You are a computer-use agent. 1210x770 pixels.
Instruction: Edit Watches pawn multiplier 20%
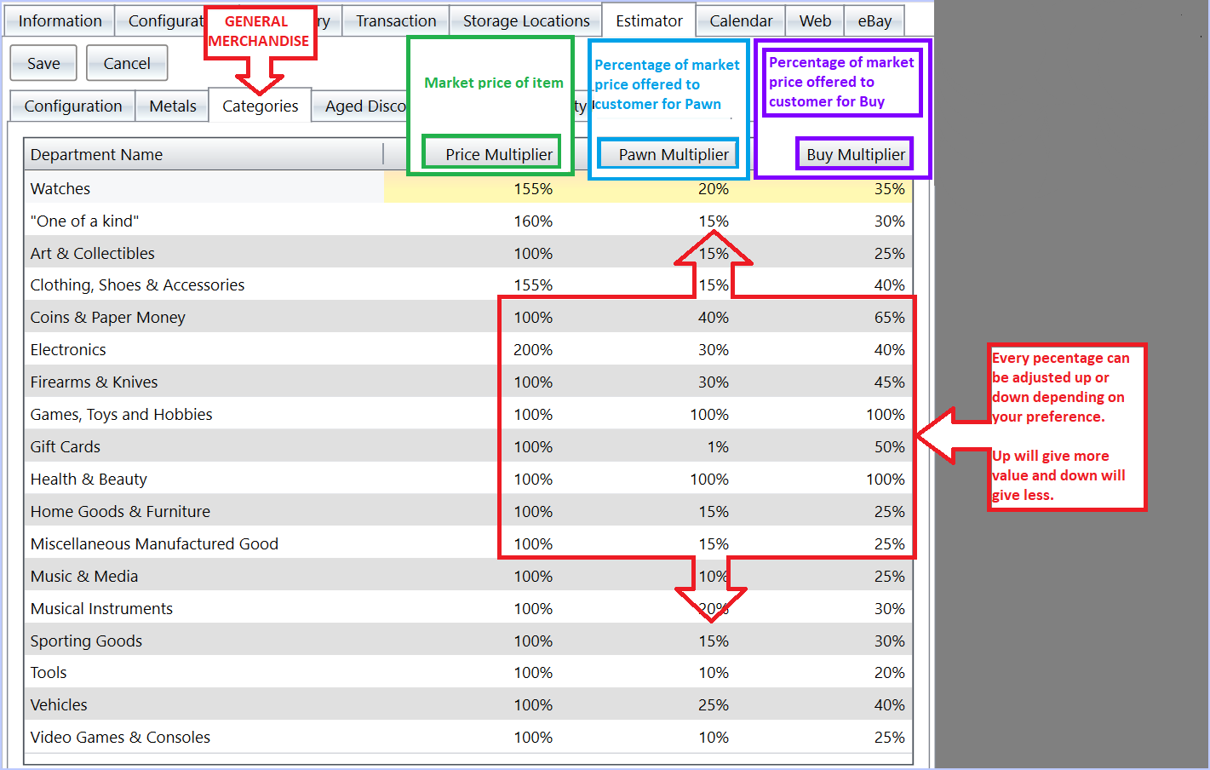(714, 188)
